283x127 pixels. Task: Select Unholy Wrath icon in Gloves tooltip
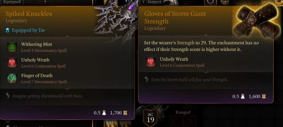[x=150, y=62]
